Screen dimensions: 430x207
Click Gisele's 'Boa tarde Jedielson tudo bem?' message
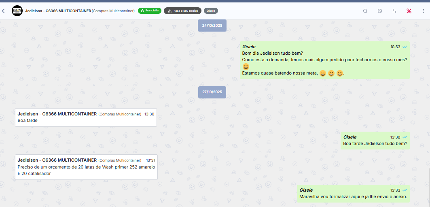pos(375,143)
